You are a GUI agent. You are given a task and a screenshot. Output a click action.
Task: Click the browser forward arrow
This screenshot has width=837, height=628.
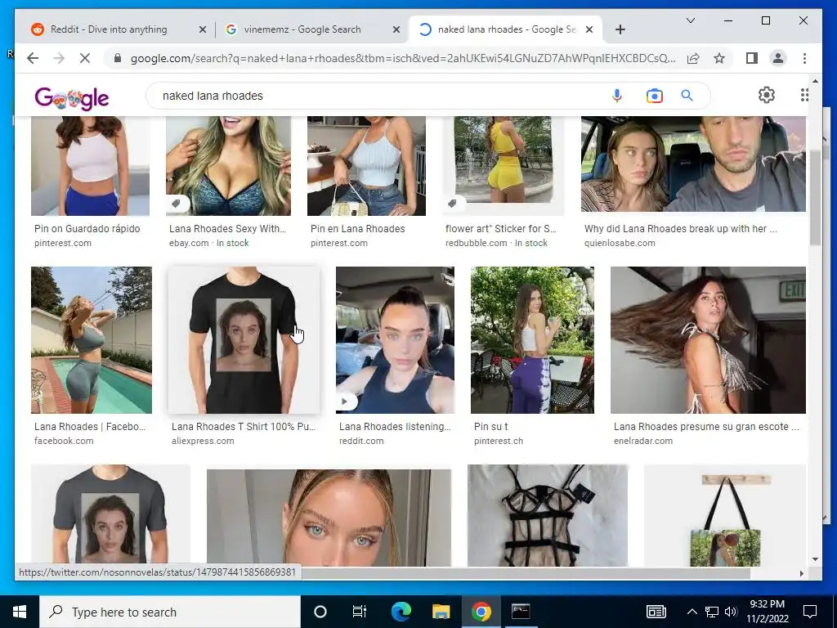tap(59, 58)
